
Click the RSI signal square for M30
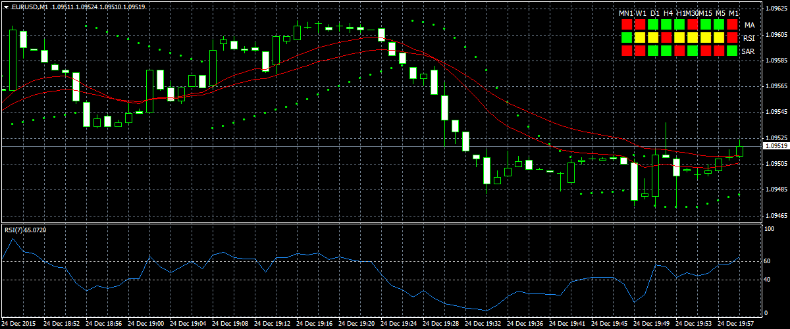[x=693, y=38]
